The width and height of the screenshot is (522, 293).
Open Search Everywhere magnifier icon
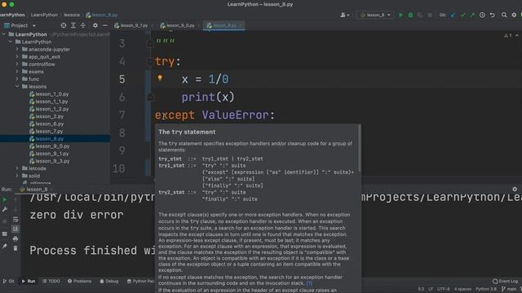click(504, 15)
